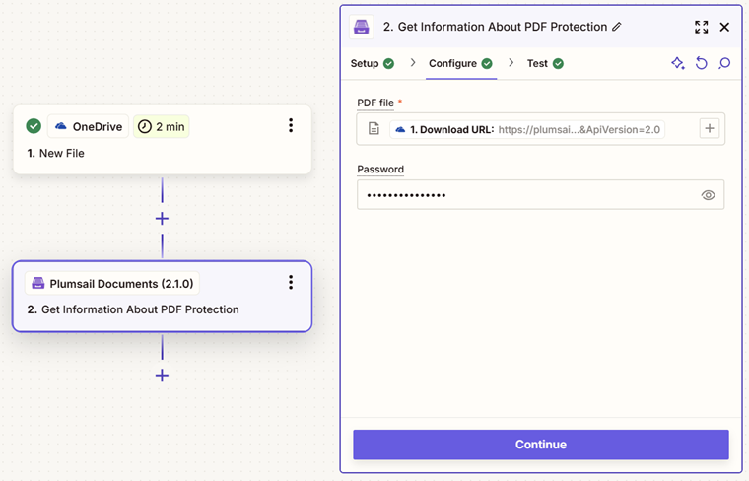
Task: Add a step between steps 1 and 2
Action: [x=162, y=218]
